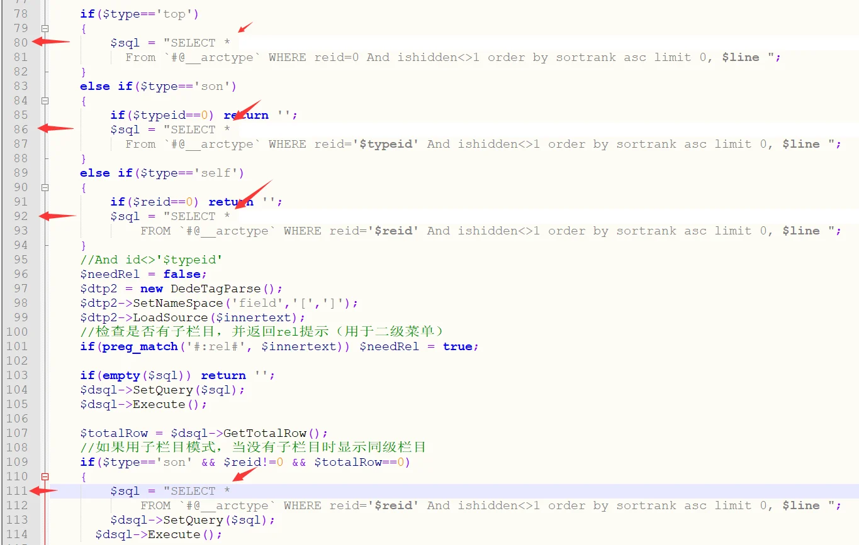Image resolution: width=859 pixels, height=545 pixels.
Task: Select line number 86 in the margin
Action: pos(21,129)
